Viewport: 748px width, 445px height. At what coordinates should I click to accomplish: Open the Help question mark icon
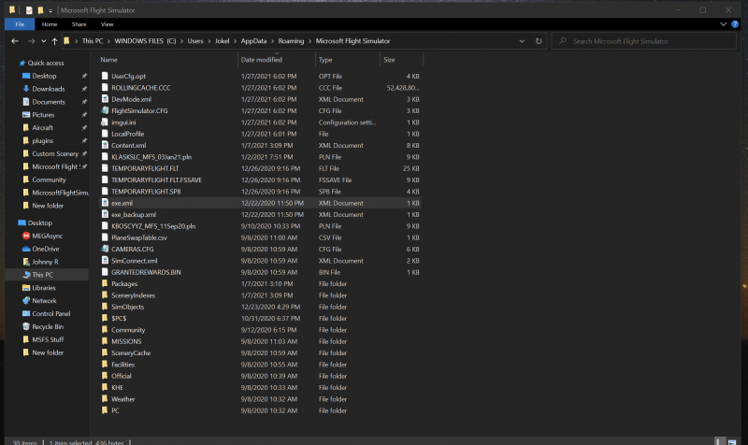point(735,24)
